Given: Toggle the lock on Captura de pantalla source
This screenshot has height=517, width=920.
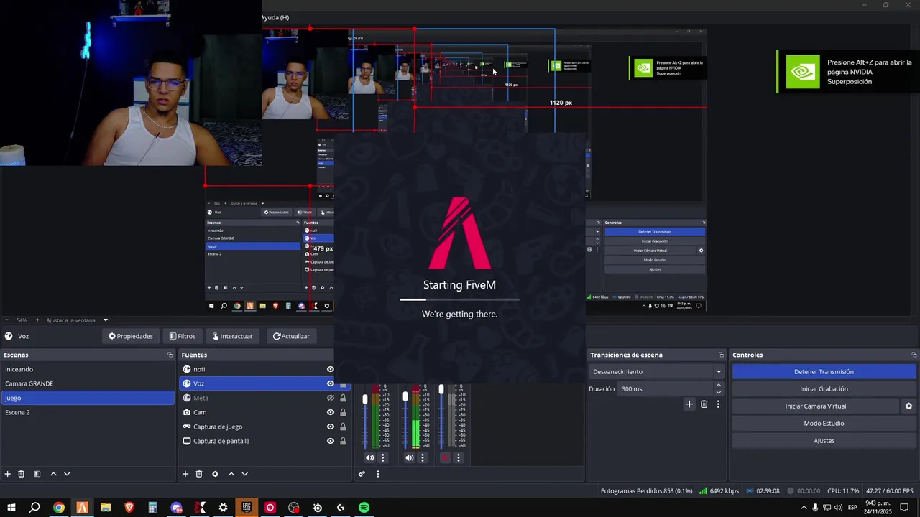Looking at the screenshot, I should pos(343,441).
